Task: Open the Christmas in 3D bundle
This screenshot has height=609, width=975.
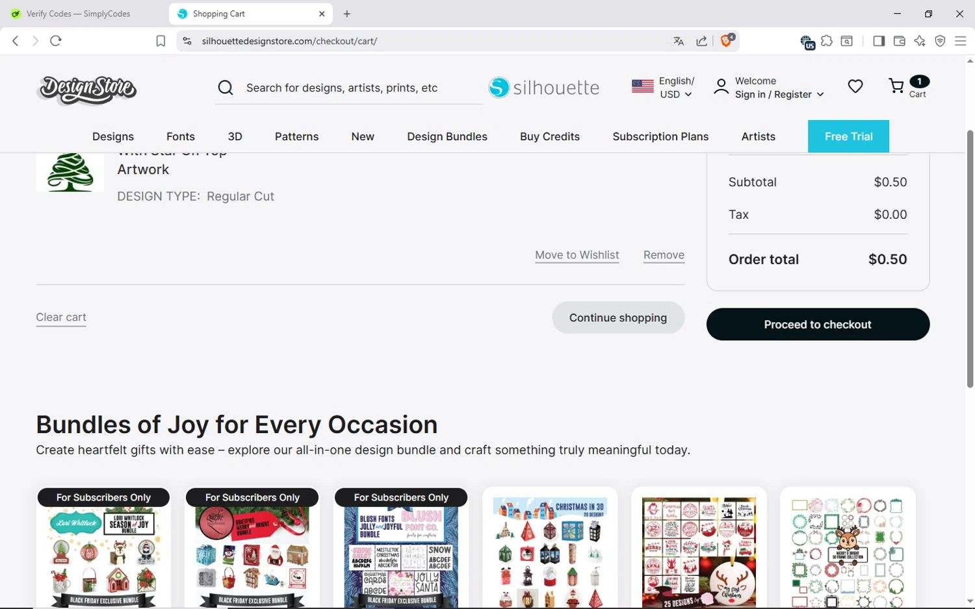Action: (x=550, y=549)
